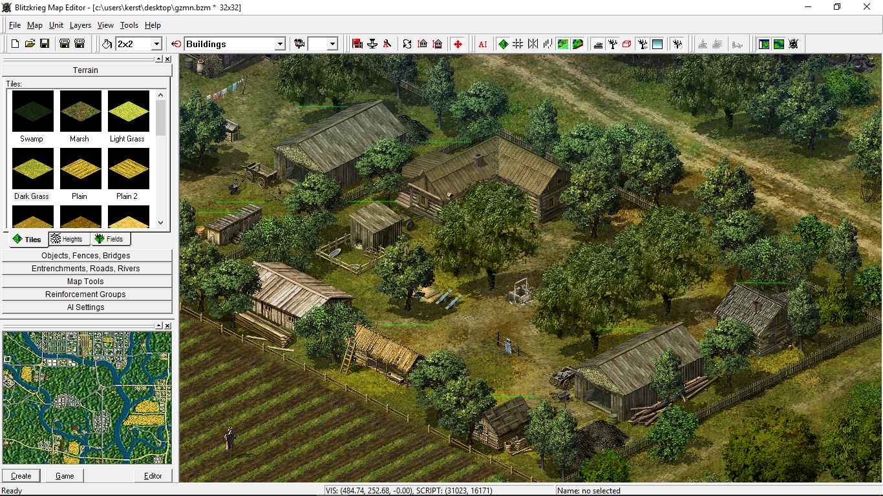Click the vertical bars toolbar icon
The height and width of the screenshot is (496, 883).
pyautogui.click(x=548, y=44)
